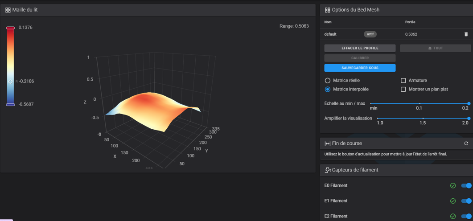Select the Matrice interpolée radio option
Image resolution: width=473 pixels, height=221 pixels.
point(328,89)
